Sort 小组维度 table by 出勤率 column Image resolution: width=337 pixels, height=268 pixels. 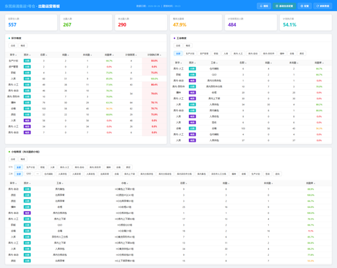311,183
